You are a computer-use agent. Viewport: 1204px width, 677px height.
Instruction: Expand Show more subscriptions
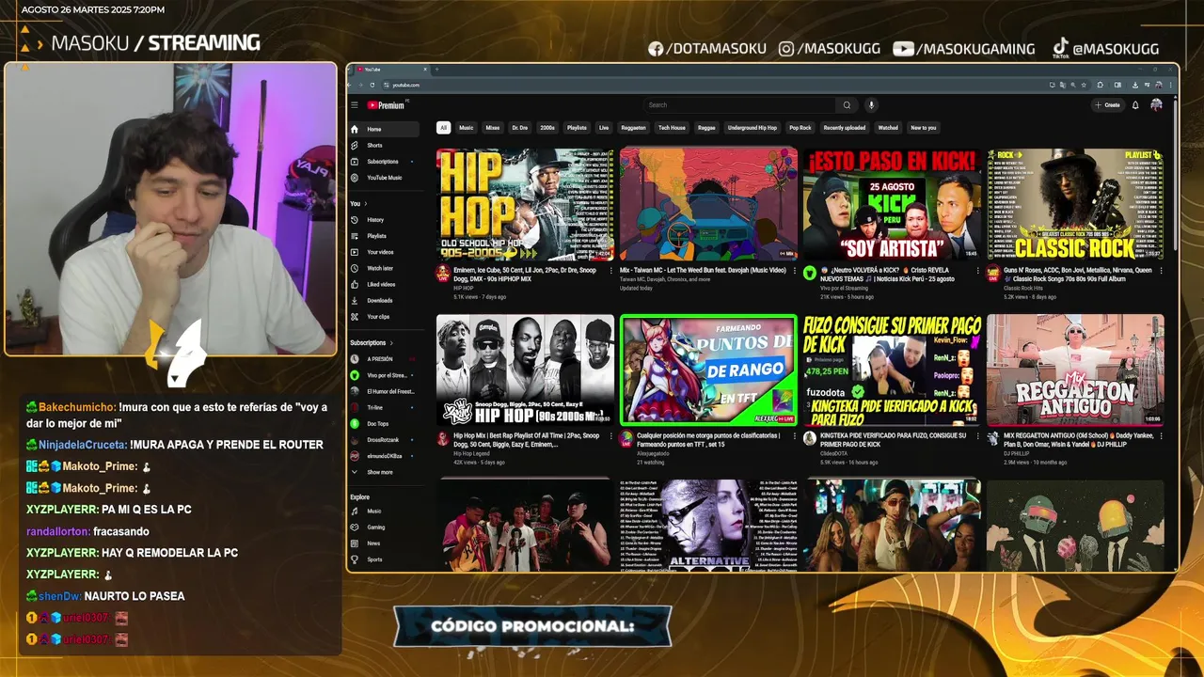[x=384, y=472]
